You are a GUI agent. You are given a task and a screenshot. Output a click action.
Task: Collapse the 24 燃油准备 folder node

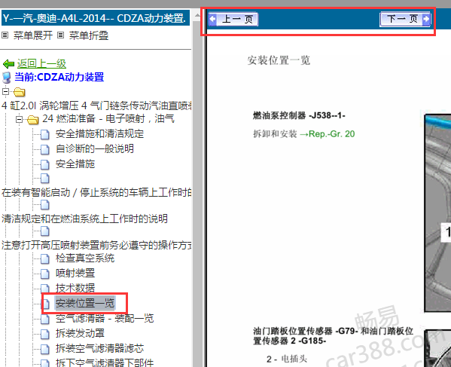(x=19, y=119)
